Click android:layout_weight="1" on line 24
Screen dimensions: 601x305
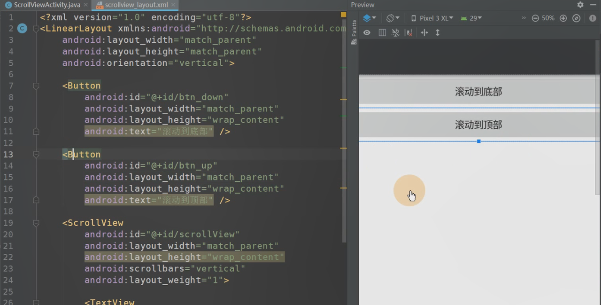click(154, 280)
